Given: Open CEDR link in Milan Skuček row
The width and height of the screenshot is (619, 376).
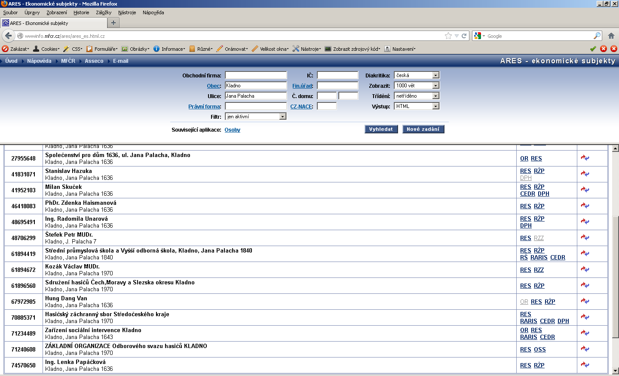Looking at the screenshot, I should pyautogui.click(x=527, y=194).
